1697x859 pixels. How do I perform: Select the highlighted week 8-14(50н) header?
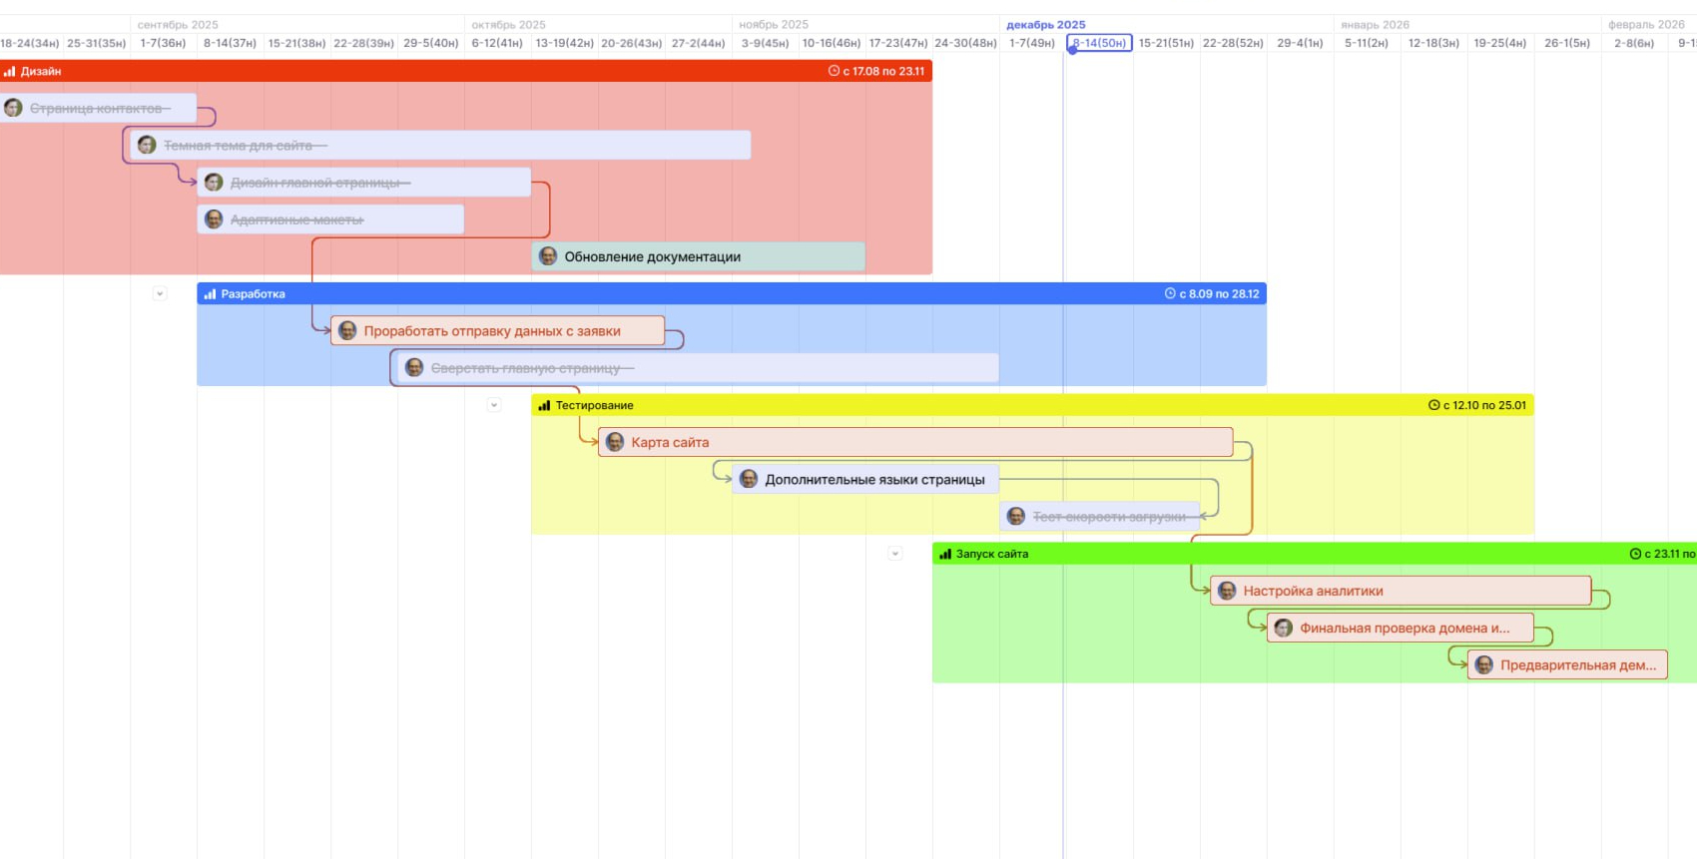pyautogui.click(x=1099, y=43)
